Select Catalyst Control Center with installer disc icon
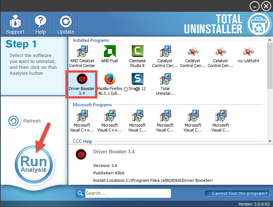This screenshot has height=207, width=273. 165,56
